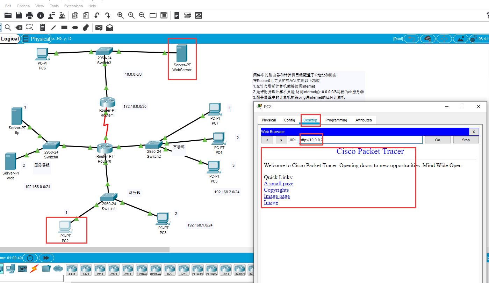
Task: Open the Edit menu
Action: point(8,6)
